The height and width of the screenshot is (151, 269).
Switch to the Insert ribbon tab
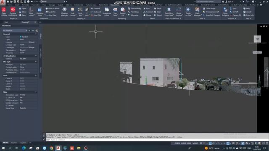pos(17,5)
